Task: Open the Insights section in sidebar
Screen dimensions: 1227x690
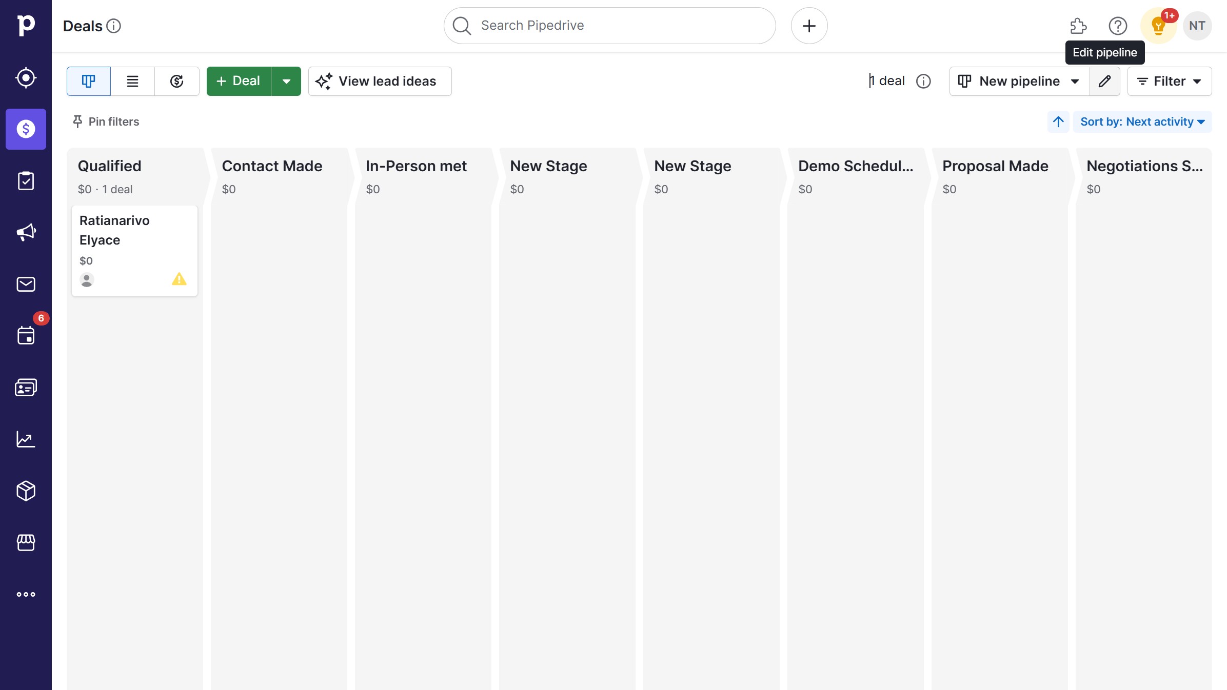Action: click(26, 439)
